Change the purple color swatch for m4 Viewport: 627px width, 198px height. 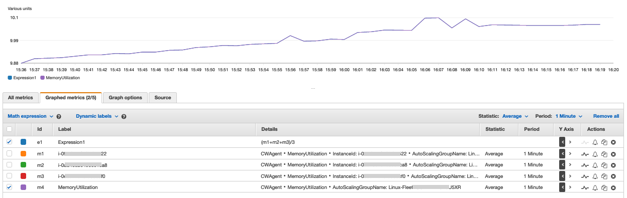click(23, 187)
